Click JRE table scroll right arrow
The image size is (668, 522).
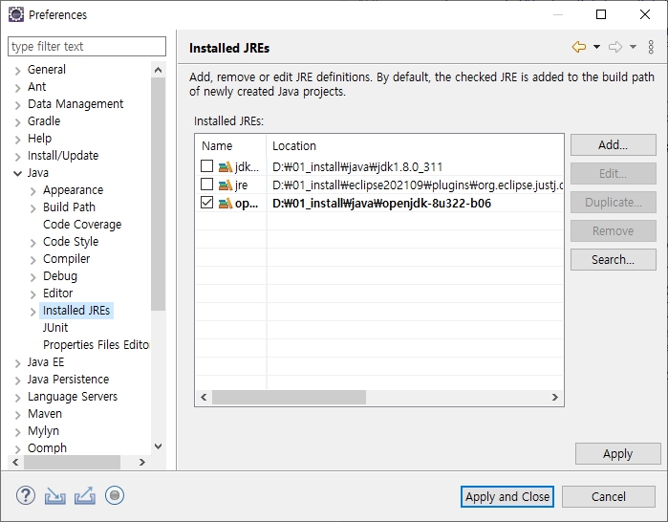(x=554, y=397)
